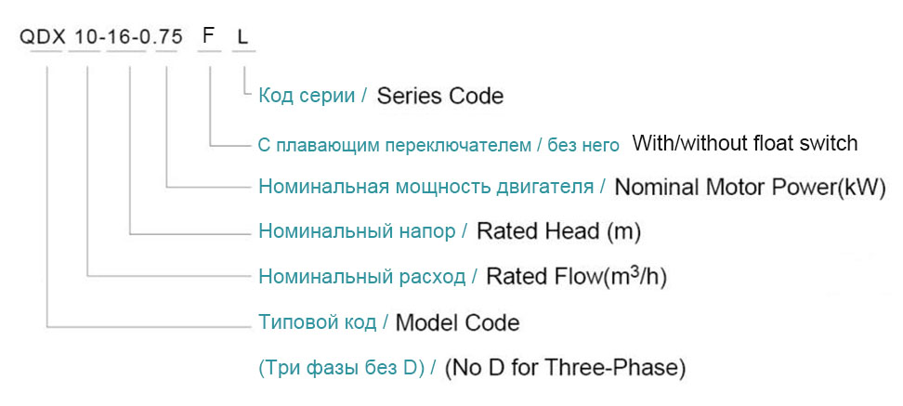Viewport: 903px width, 406px height.
Task: Click the 'Series Code' text
Action: 440,96
